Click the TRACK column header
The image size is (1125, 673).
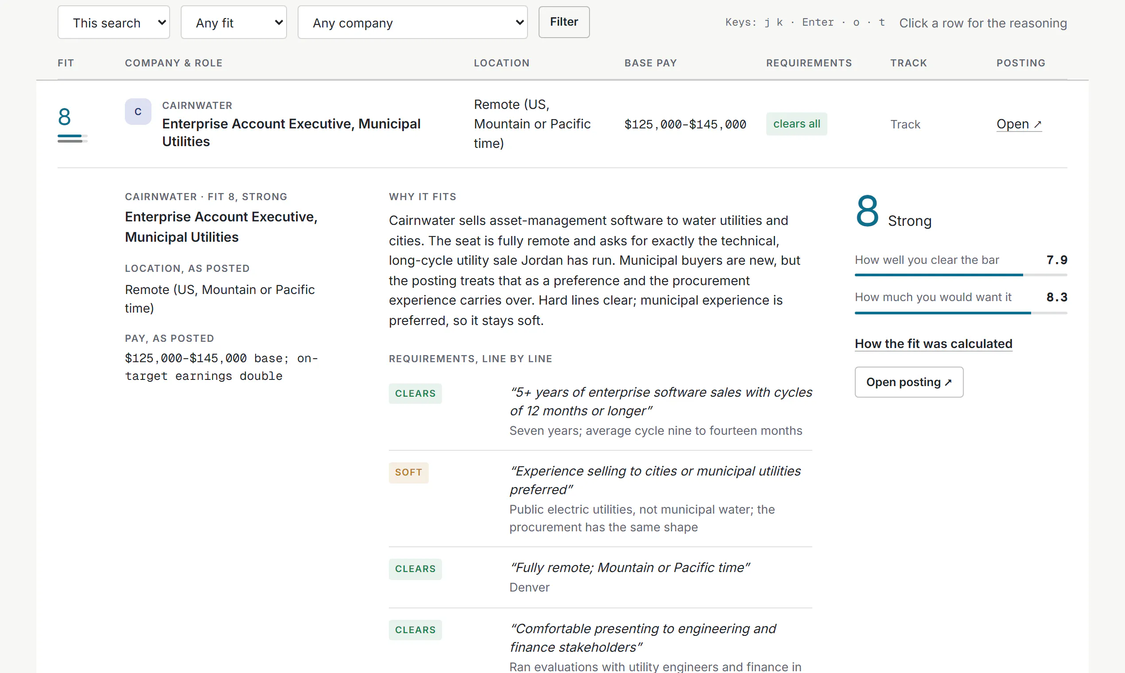click(908, 63)
